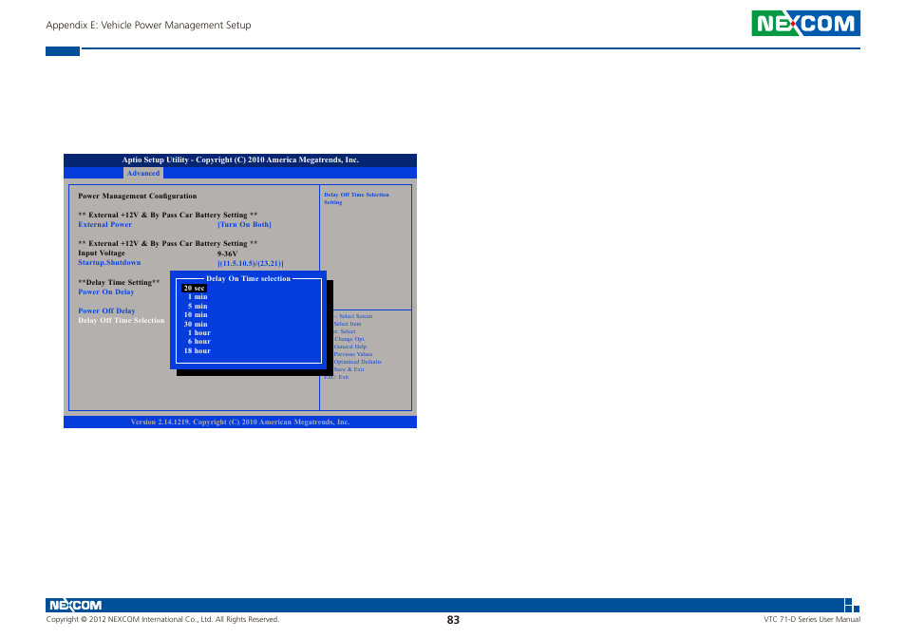Click the Optimized Defaults key hint
This screenshot has height=638, width=906.
[x=358, y=362]
